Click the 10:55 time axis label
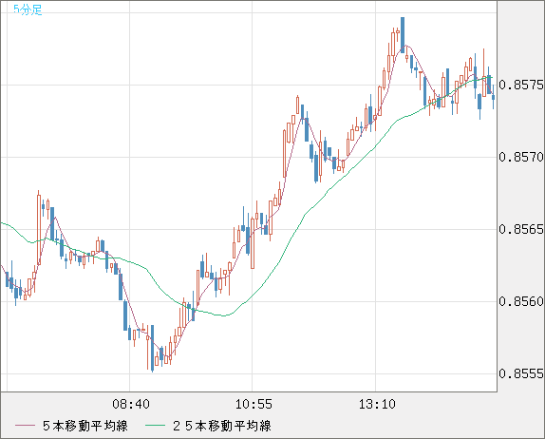The height and width of the screenshot is (439, 545). pyautogui.click(x=254, y=404)
